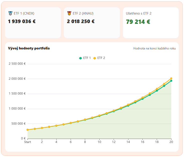
Task: Click the gold medal icon beside ETF 2 (ANAU)
Action: 69,13
